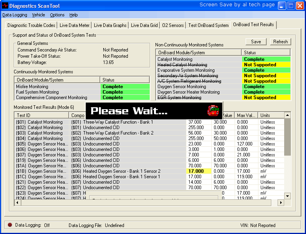Click the Refresh button

click(280, 42)
